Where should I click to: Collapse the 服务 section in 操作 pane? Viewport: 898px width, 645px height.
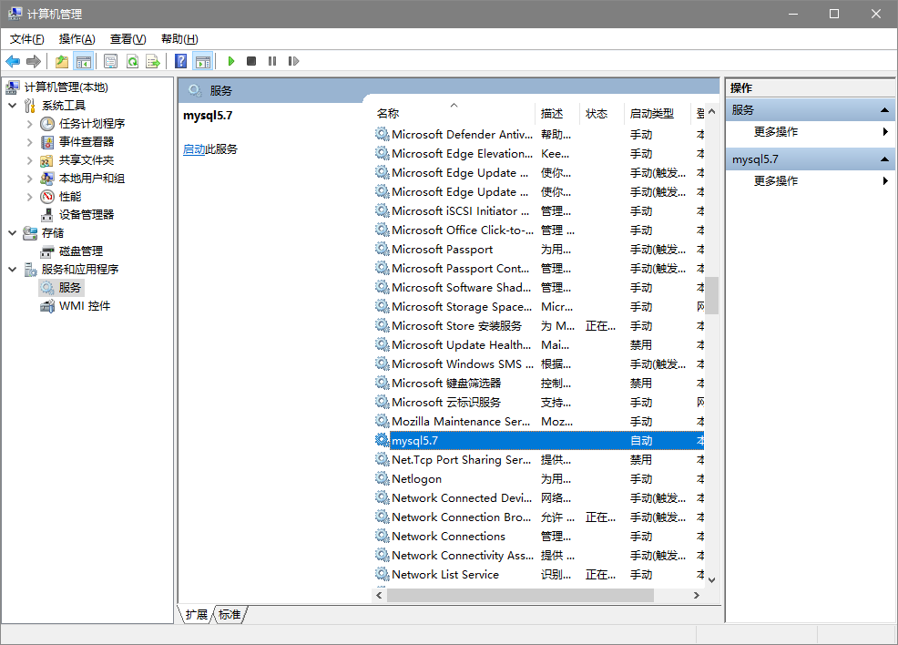point(884,110)
